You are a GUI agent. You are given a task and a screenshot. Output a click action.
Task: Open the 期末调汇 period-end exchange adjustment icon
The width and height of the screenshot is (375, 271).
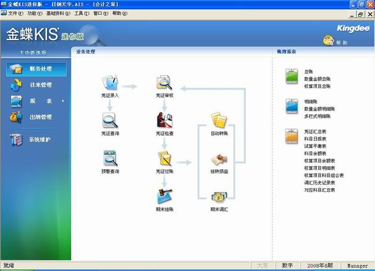(x=219, y=196)
